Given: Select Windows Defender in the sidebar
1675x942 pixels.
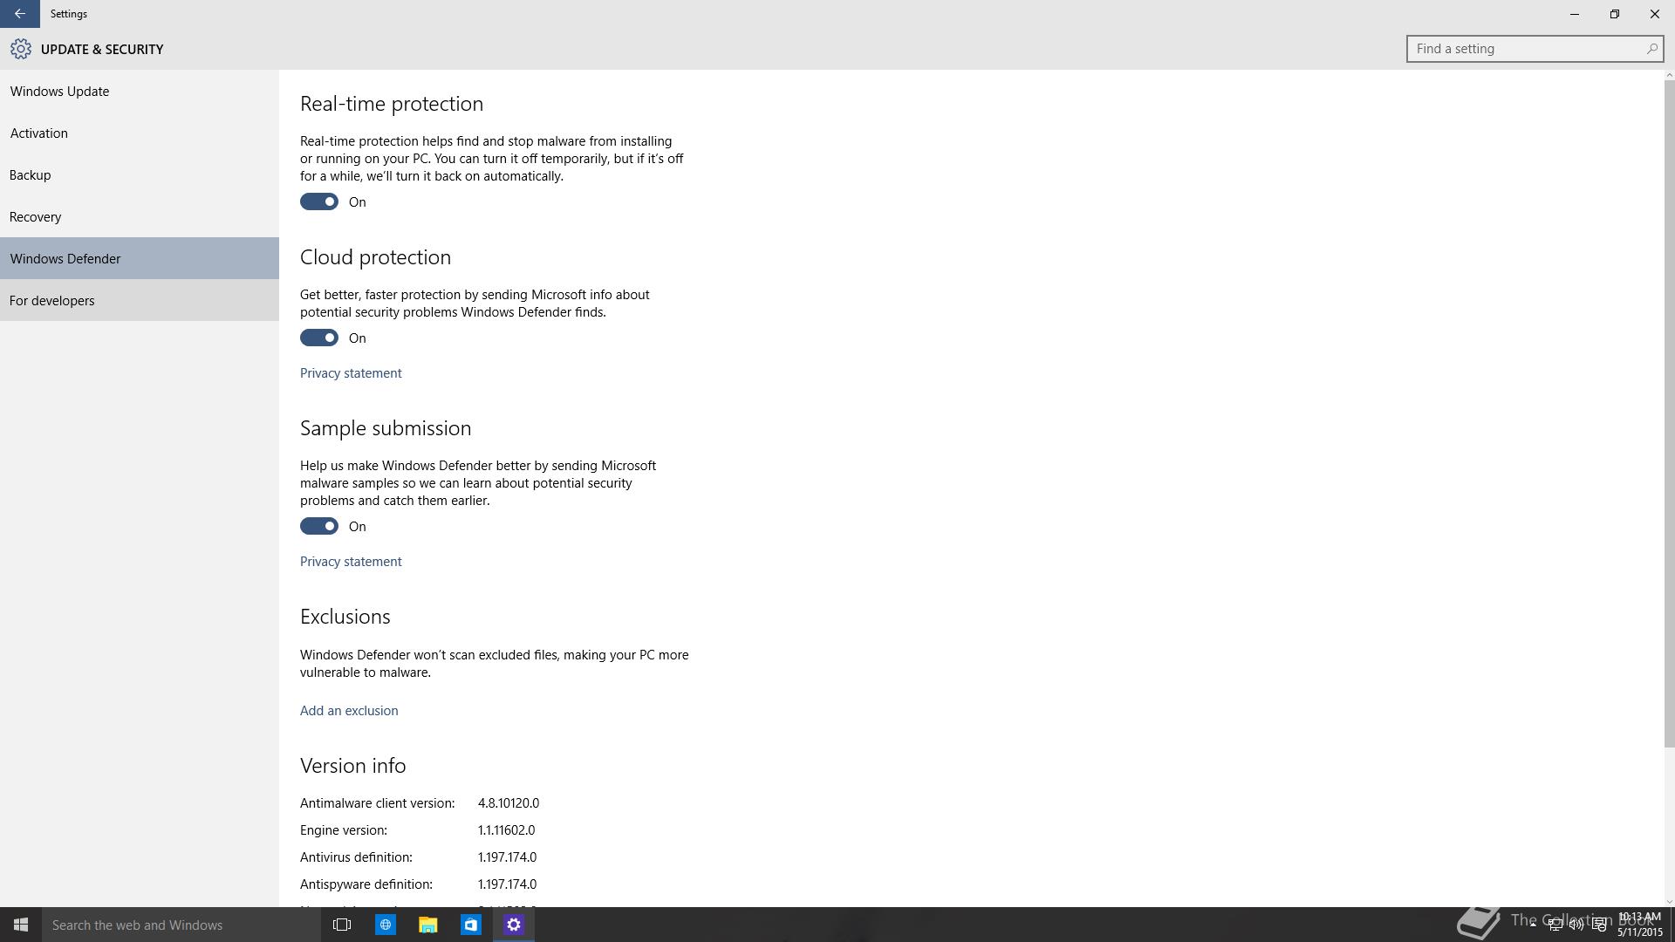Looking at the screenshot, I should click(140, 258).
